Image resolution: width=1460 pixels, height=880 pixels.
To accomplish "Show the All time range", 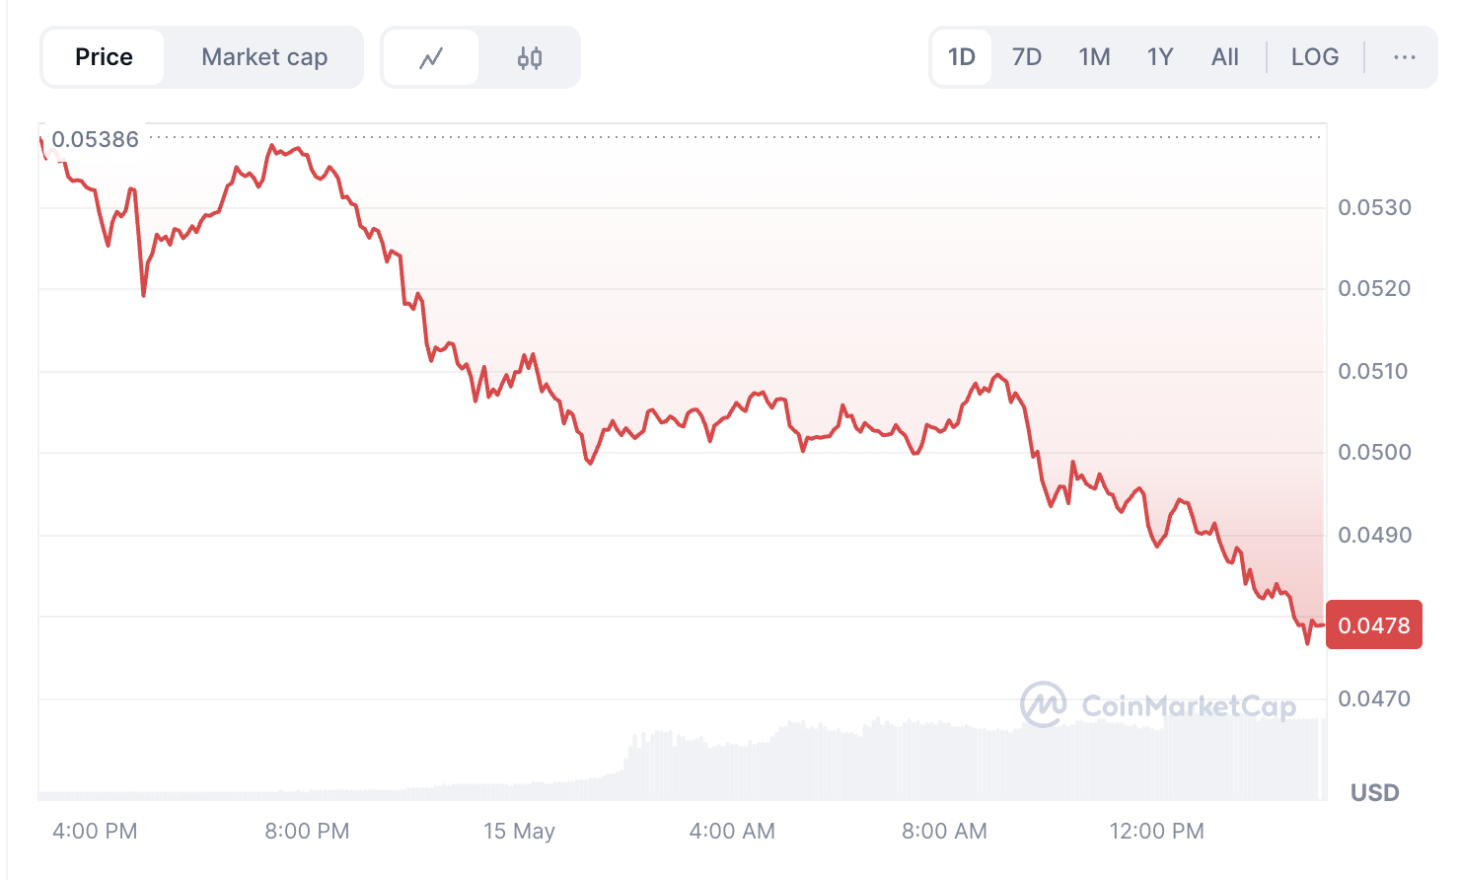I will point(1225,57).
